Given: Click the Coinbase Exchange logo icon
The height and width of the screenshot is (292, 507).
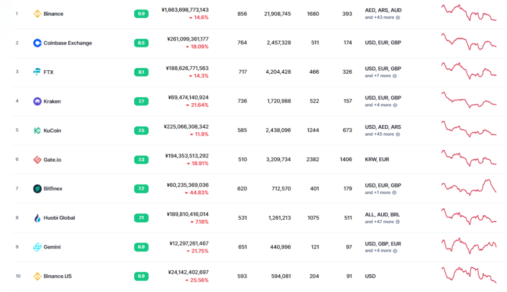Looking at the screenshot, I should (37, 43).
